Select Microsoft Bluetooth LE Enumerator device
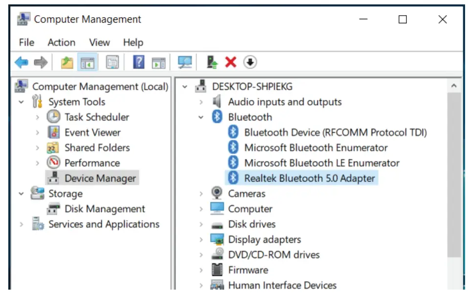This screenshot has height=295, width=468. pos(321,163)
